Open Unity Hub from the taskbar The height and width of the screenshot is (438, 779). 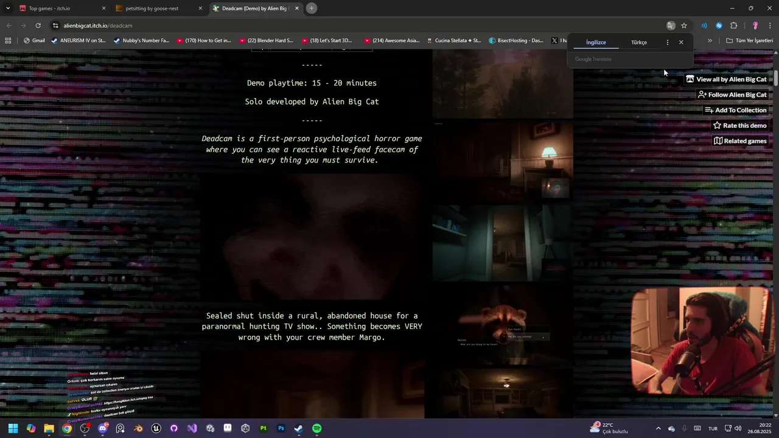click(x=245, y=428)
